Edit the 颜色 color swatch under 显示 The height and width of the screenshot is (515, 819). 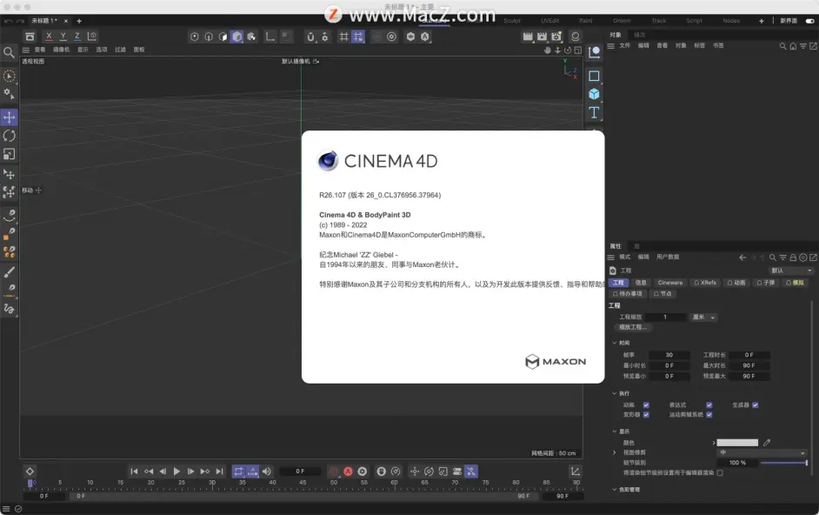(737, 442)
